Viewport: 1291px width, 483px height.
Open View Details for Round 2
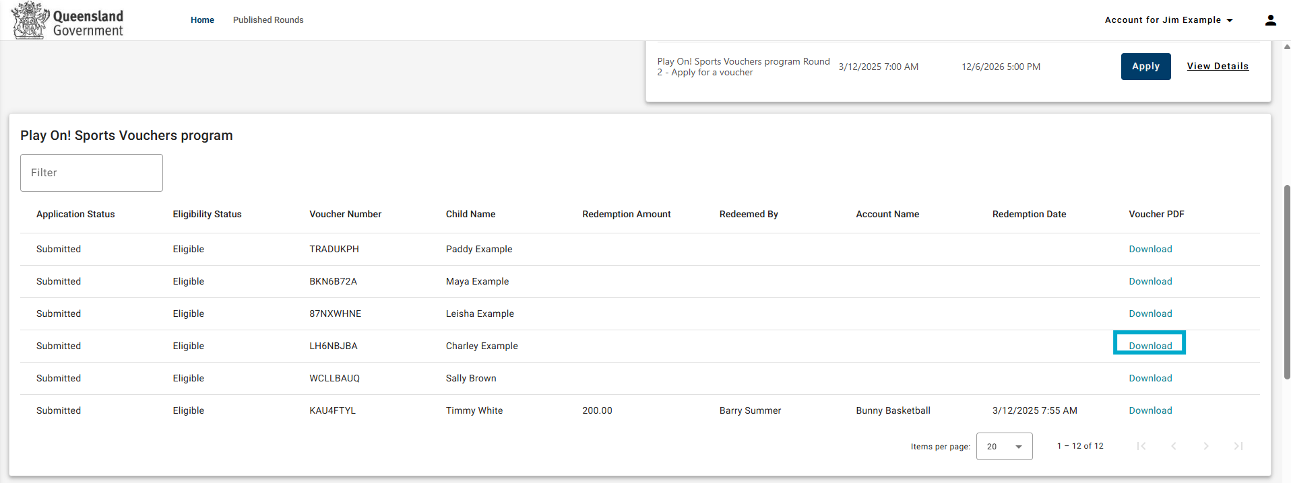coord(1218,66)
